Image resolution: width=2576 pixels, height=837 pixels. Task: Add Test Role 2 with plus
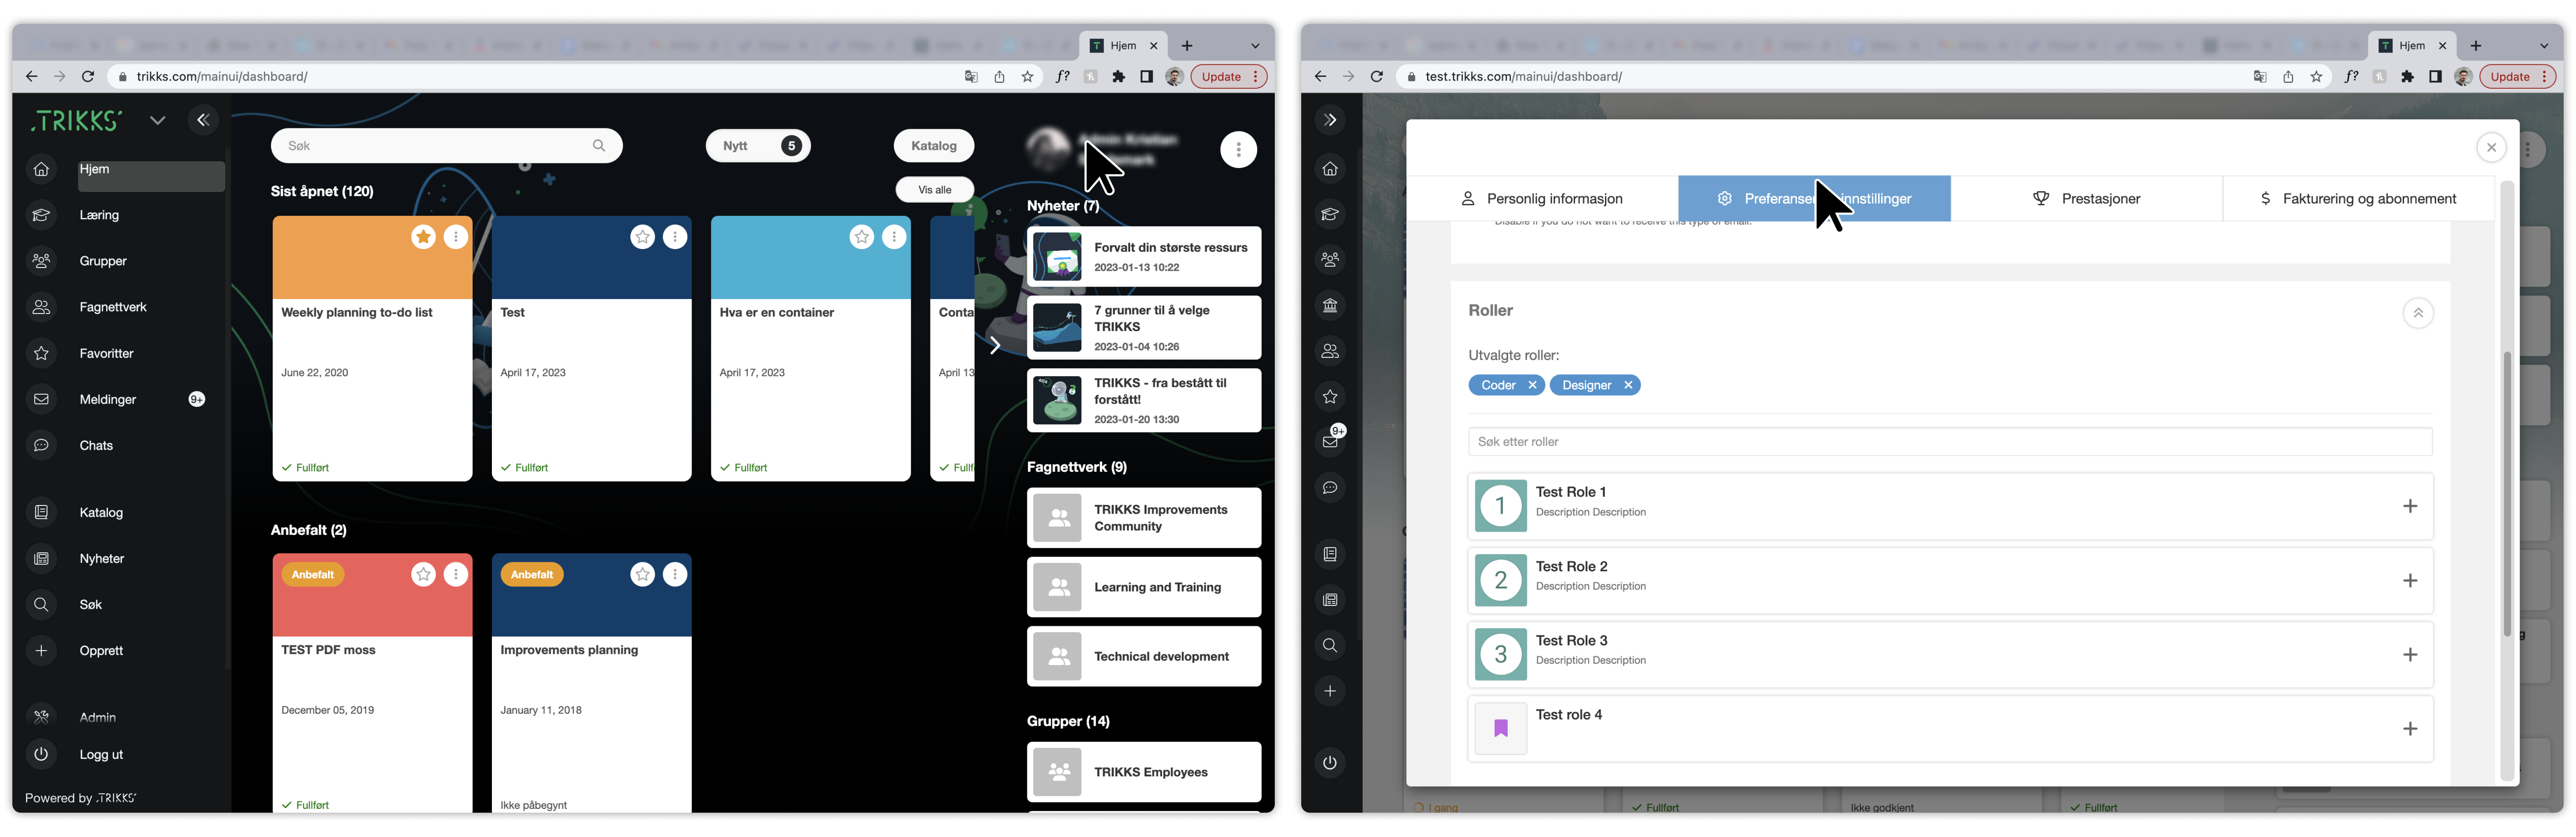(2410, 581)
